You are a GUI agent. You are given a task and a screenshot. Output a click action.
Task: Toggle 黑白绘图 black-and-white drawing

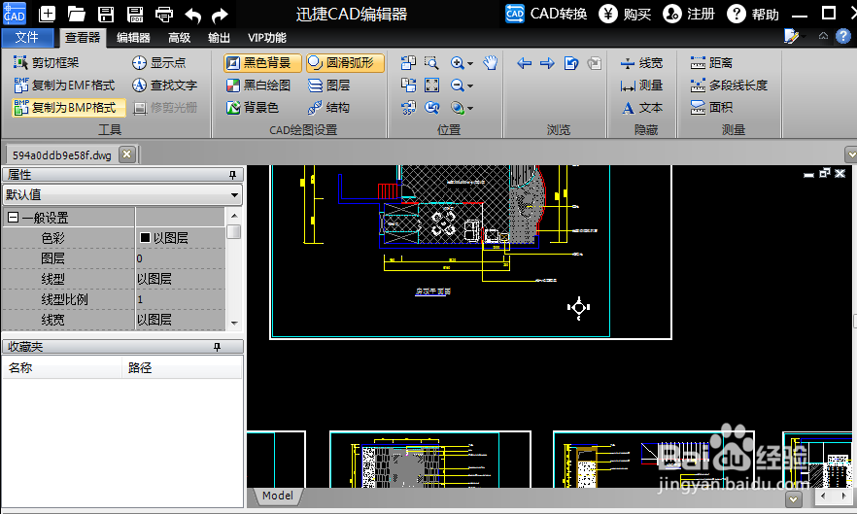coord(258,86)
